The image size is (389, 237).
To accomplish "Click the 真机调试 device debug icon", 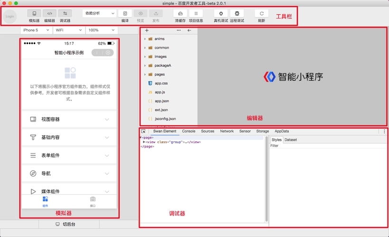I will [220, 14].
